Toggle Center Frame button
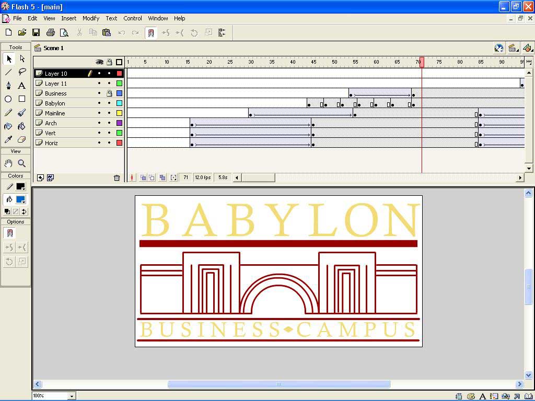The height and width of the screenshot is (401, 535). 132,178
